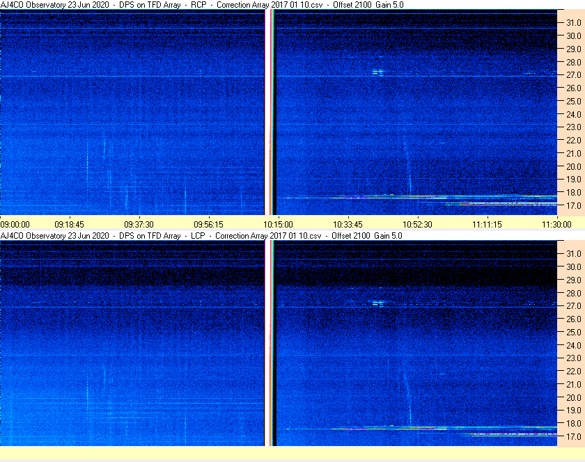Pick the 21.0 frequency label in LCP panel
This screenshot has width=585, height=462.
pos(574,384)
